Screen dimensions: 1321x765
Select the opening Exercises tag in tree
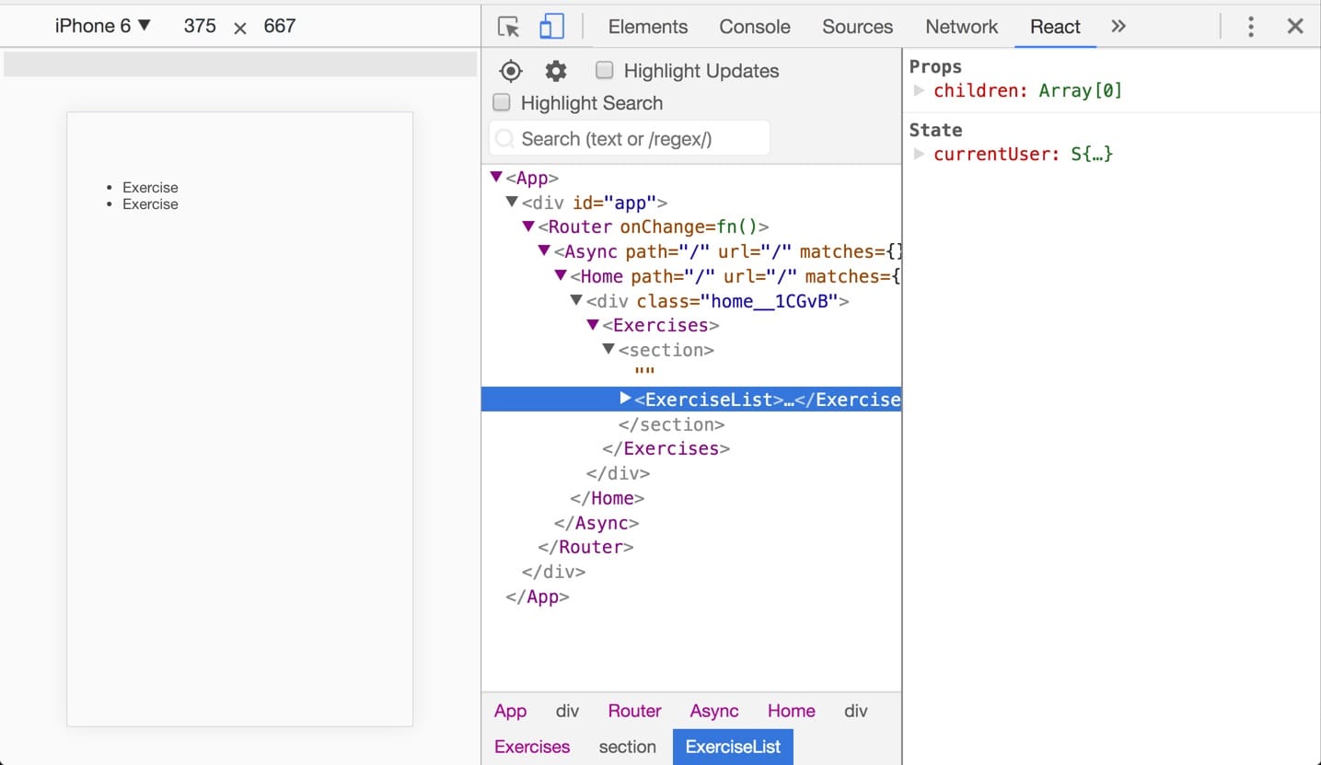pyautogui.click(x=661, y=325)
